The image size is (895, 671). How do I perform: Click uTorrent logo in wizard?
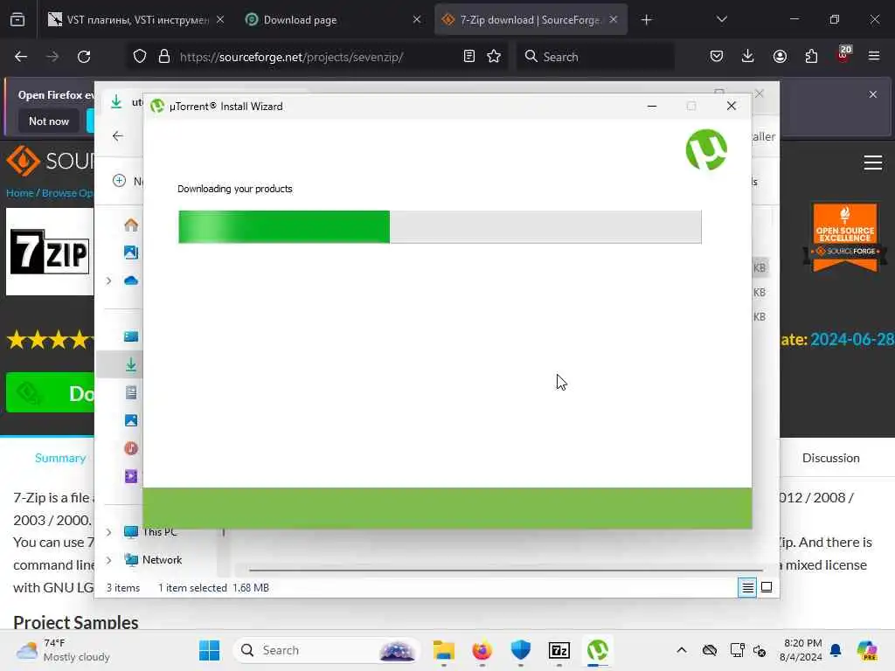pos(706,150)
